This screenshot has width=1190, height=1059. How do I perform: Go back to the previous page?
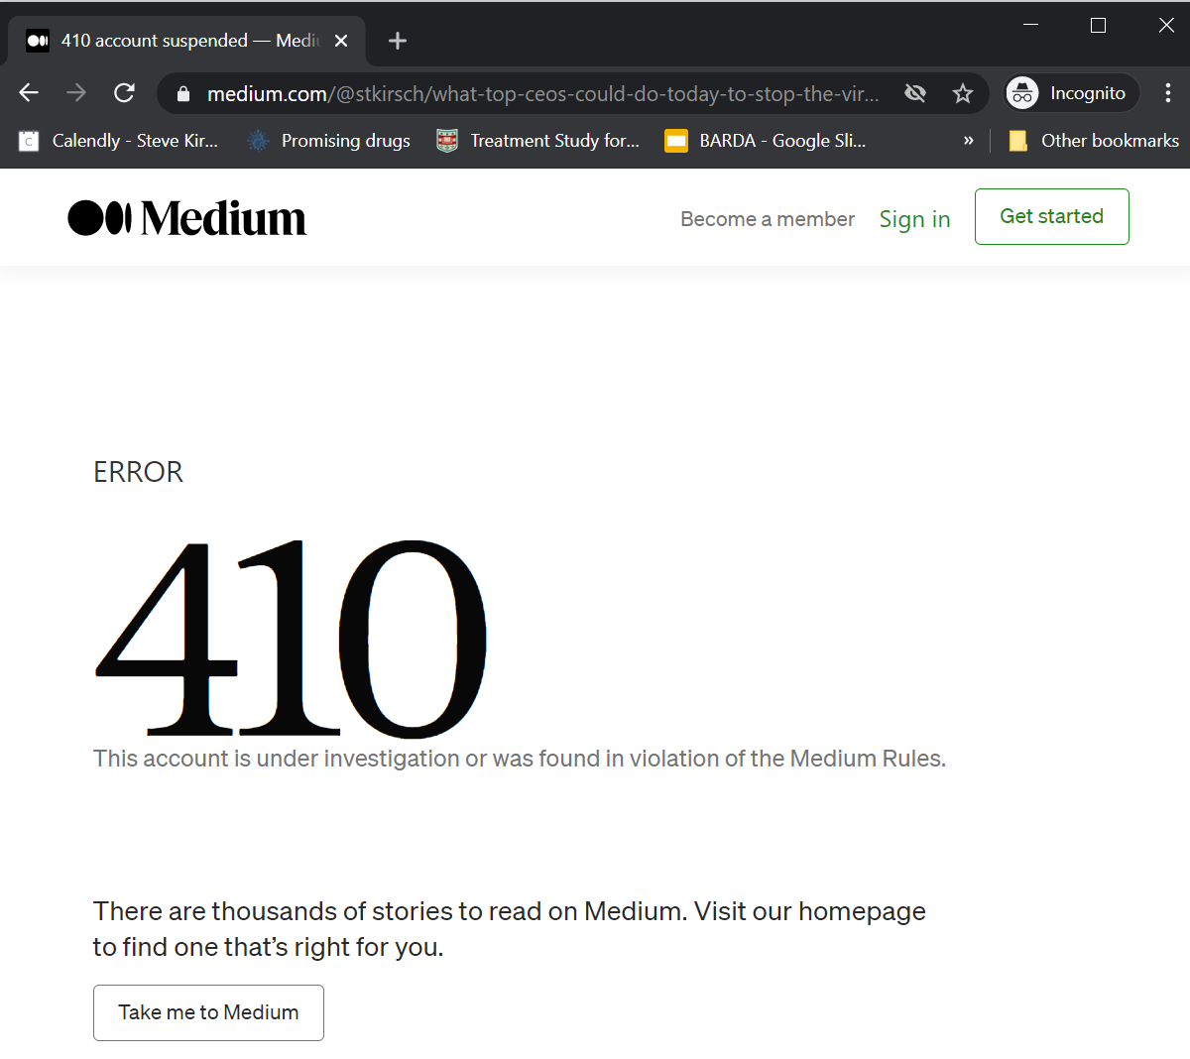(29, 93)
